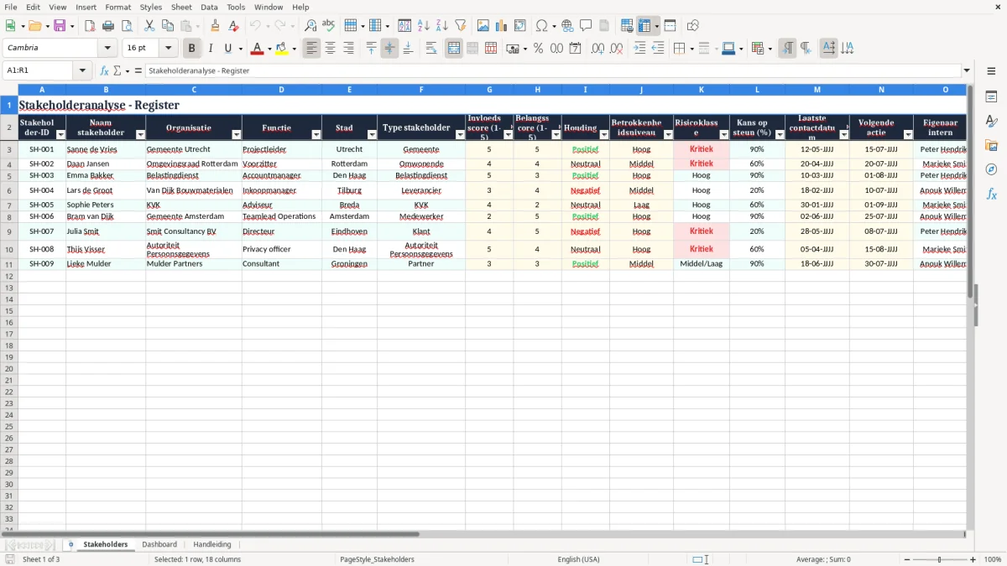Open the Font Name dropdown
The height and width of the screenshot is (566, 1007).
(x=107, y=49)
